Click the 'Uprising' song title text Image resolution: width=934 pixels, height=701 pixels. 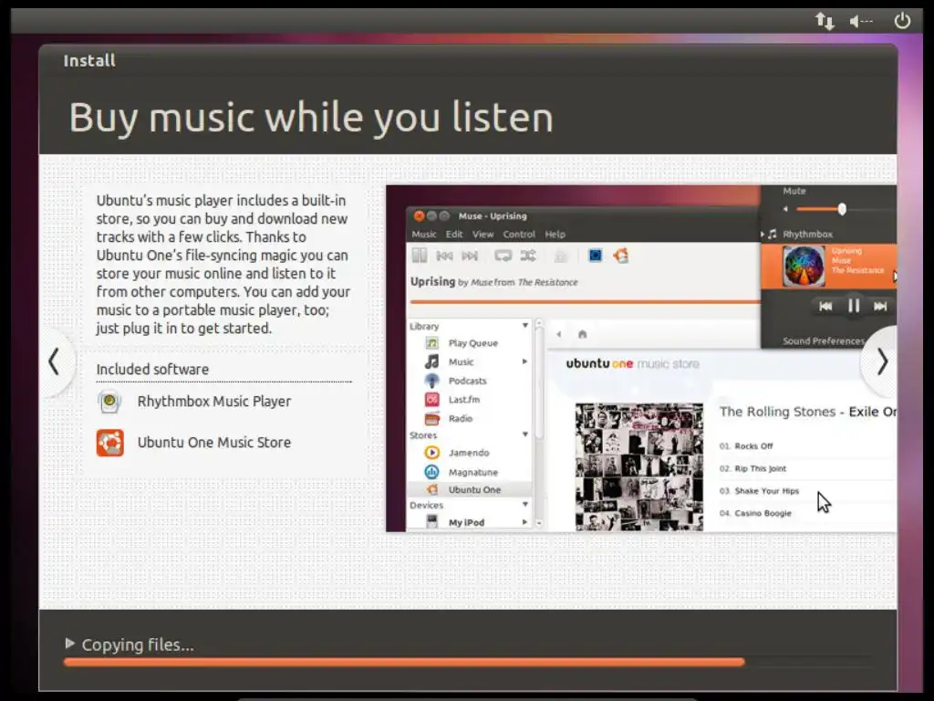click(433, 281)
